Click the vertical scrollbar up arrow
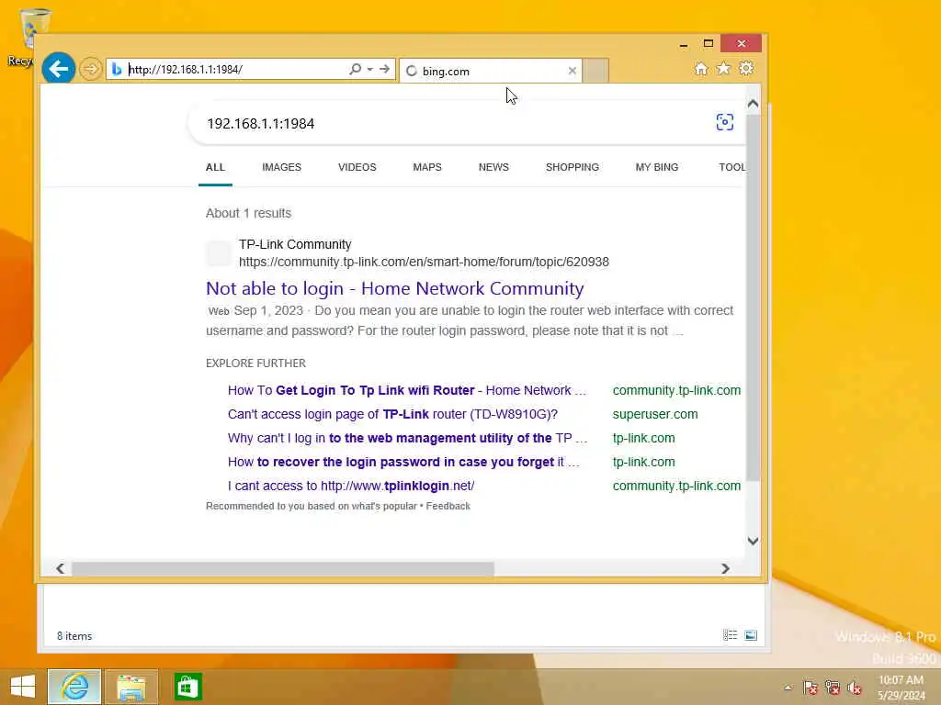This screenshot has height=705, width=941. click(x=754, y=103)
